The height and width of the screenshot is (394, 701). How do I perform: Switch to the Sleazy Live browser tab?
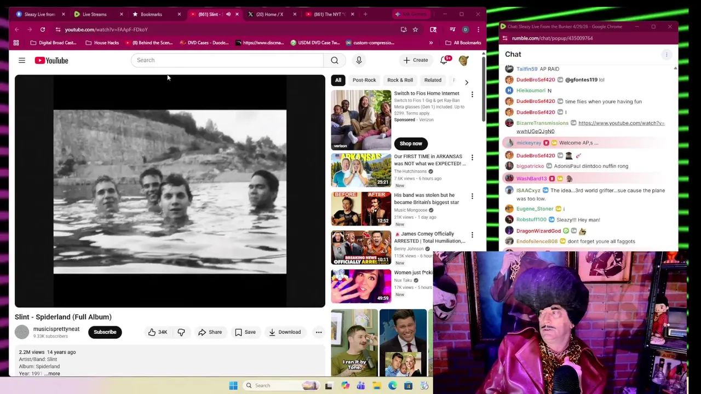(x=40, y=14)
